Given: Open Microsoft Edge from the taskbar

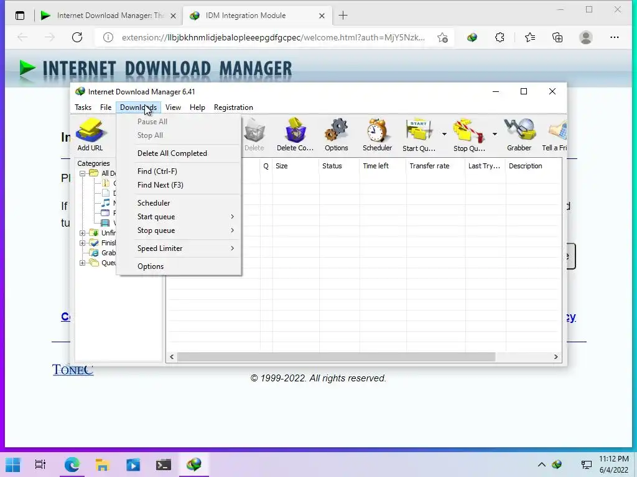Looking at the screenshot, I should [x=72, y=465].
